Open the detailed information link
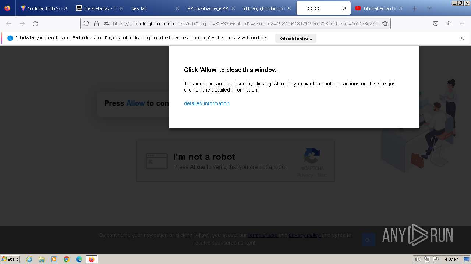Screen dimensions: 471x264 click(x=207, y=103)
